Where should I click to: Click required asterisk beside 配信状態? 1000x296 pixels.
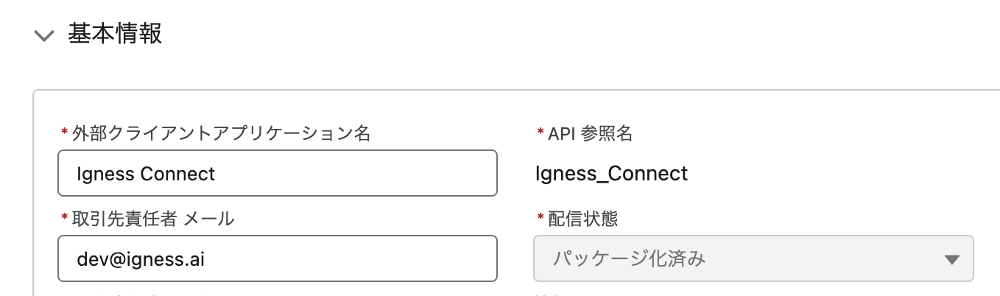tap(541, 219)
